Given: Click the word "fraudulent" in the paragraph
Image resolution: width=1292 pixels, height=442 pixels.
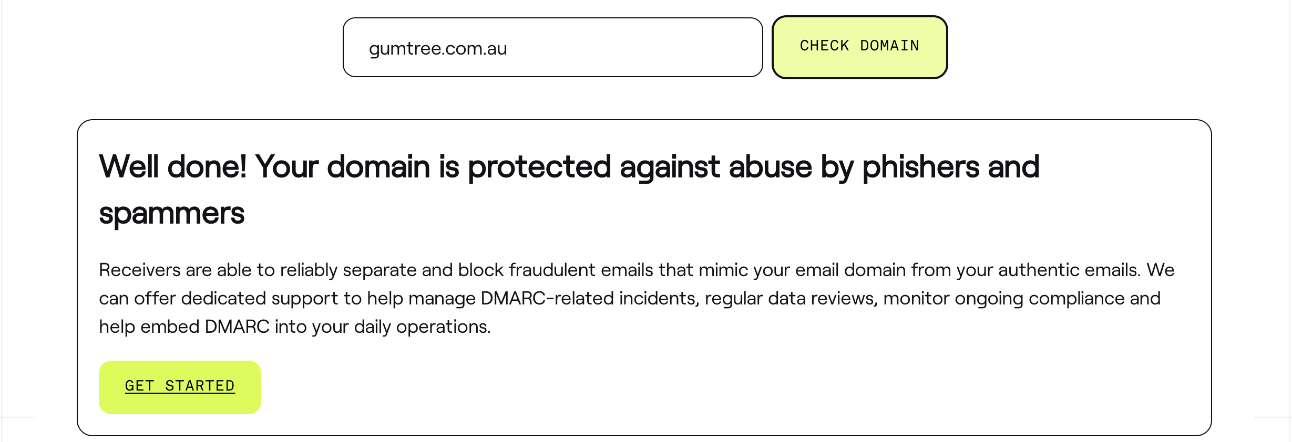Looking at the screenshot, I should (x=552, y=270).
